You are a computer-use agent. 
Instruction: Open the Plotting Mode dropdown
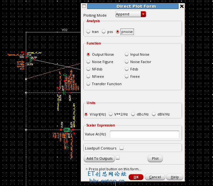131,14
